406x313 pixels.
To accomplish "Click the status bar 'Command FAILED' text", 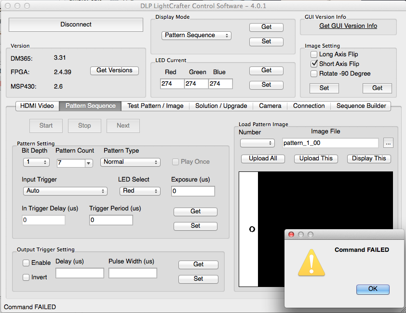I will pos(30,307).
